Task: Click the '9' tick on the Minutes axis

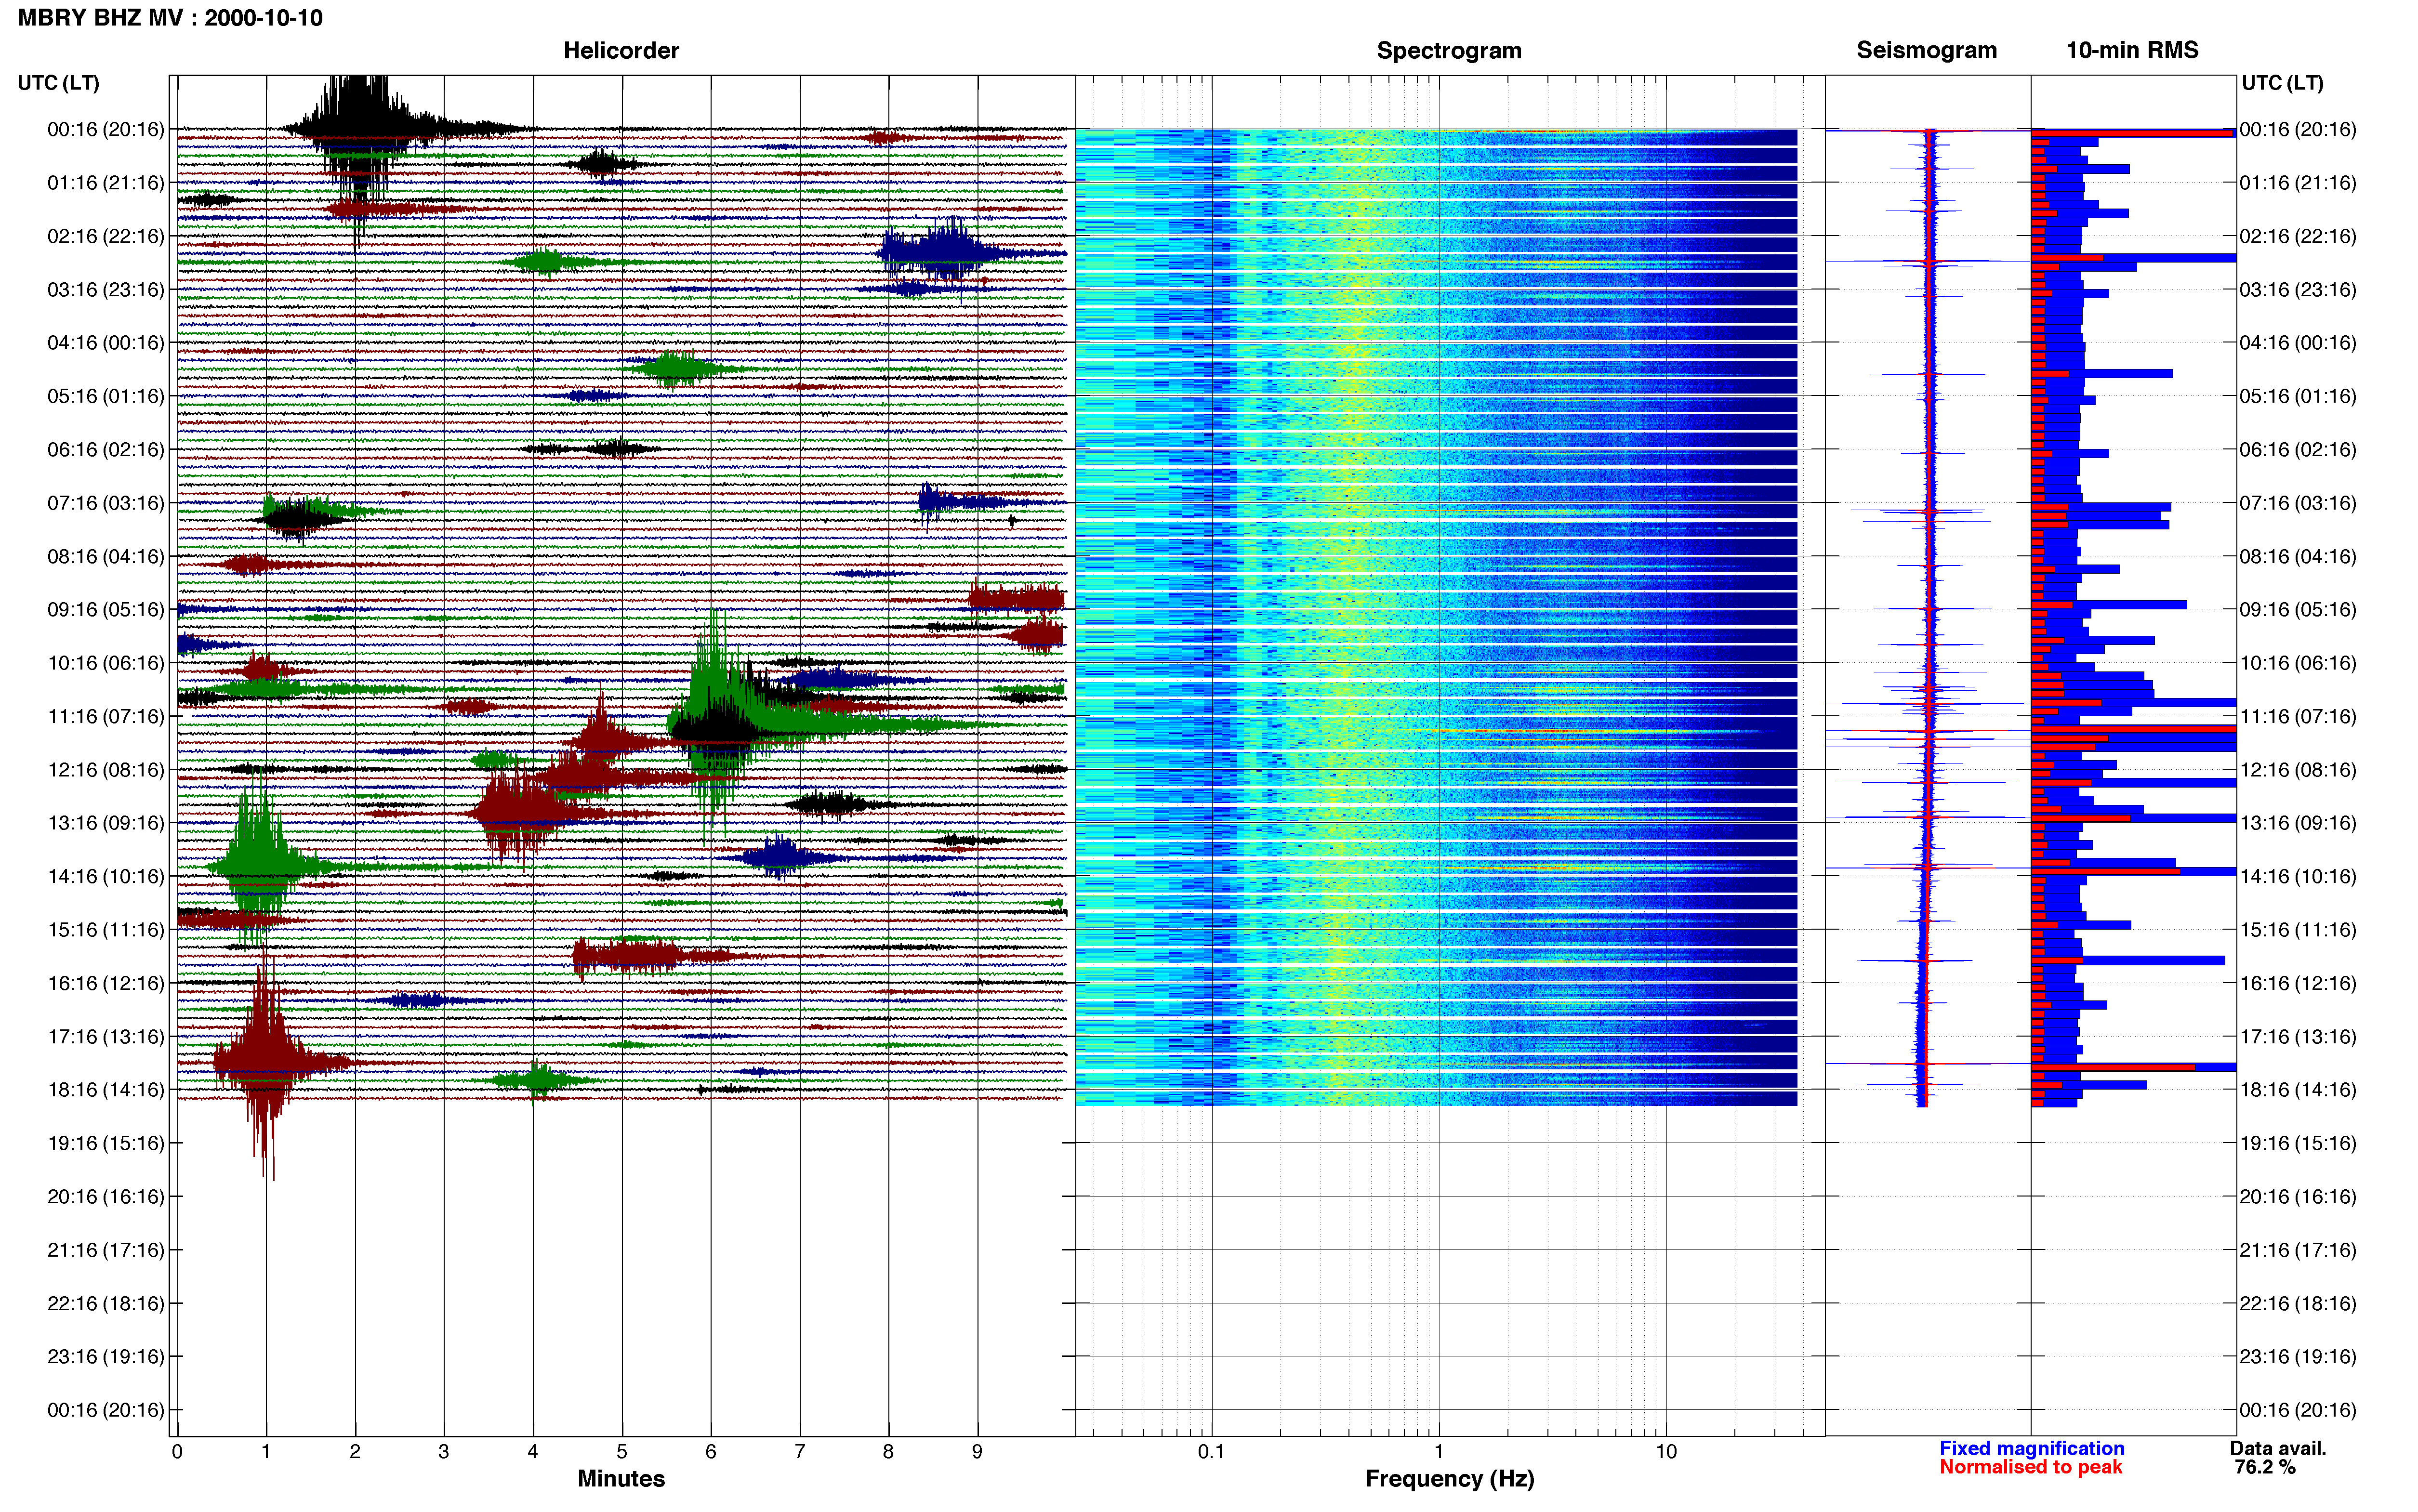Action: 977,1452
